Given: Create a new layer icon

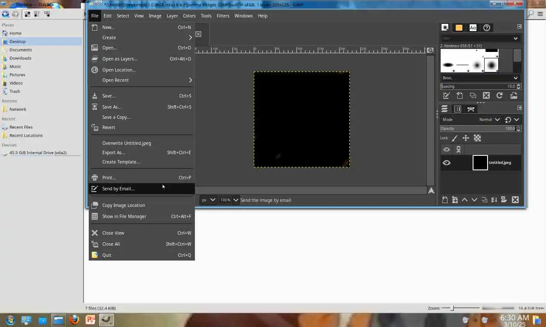Looking at the screenshot, I should (x=445, y=200).
